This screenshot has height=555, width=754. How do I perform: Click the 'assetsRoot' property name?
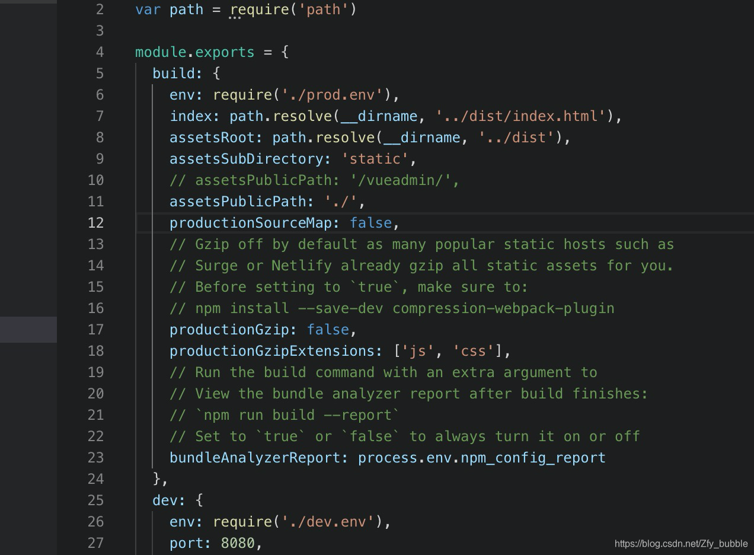212,138
